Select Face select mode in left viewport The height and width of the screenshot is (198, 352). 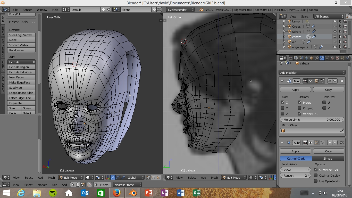click(x=158, y=177)
